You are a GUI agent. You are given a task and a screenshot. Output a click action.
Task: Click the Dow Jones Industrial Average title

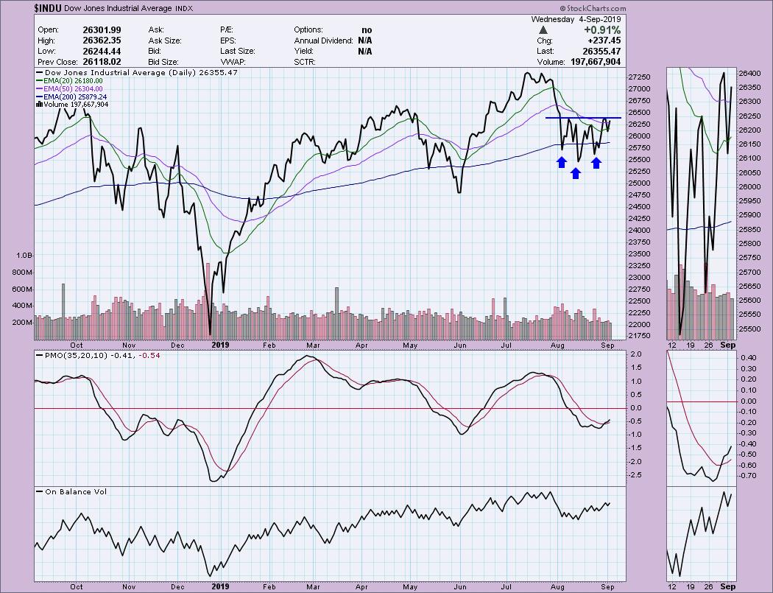(118, 8)
